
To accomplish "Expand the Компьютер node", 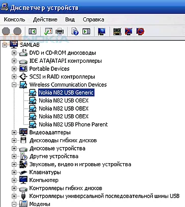I will pyautogui.click(x=14, y=180).
